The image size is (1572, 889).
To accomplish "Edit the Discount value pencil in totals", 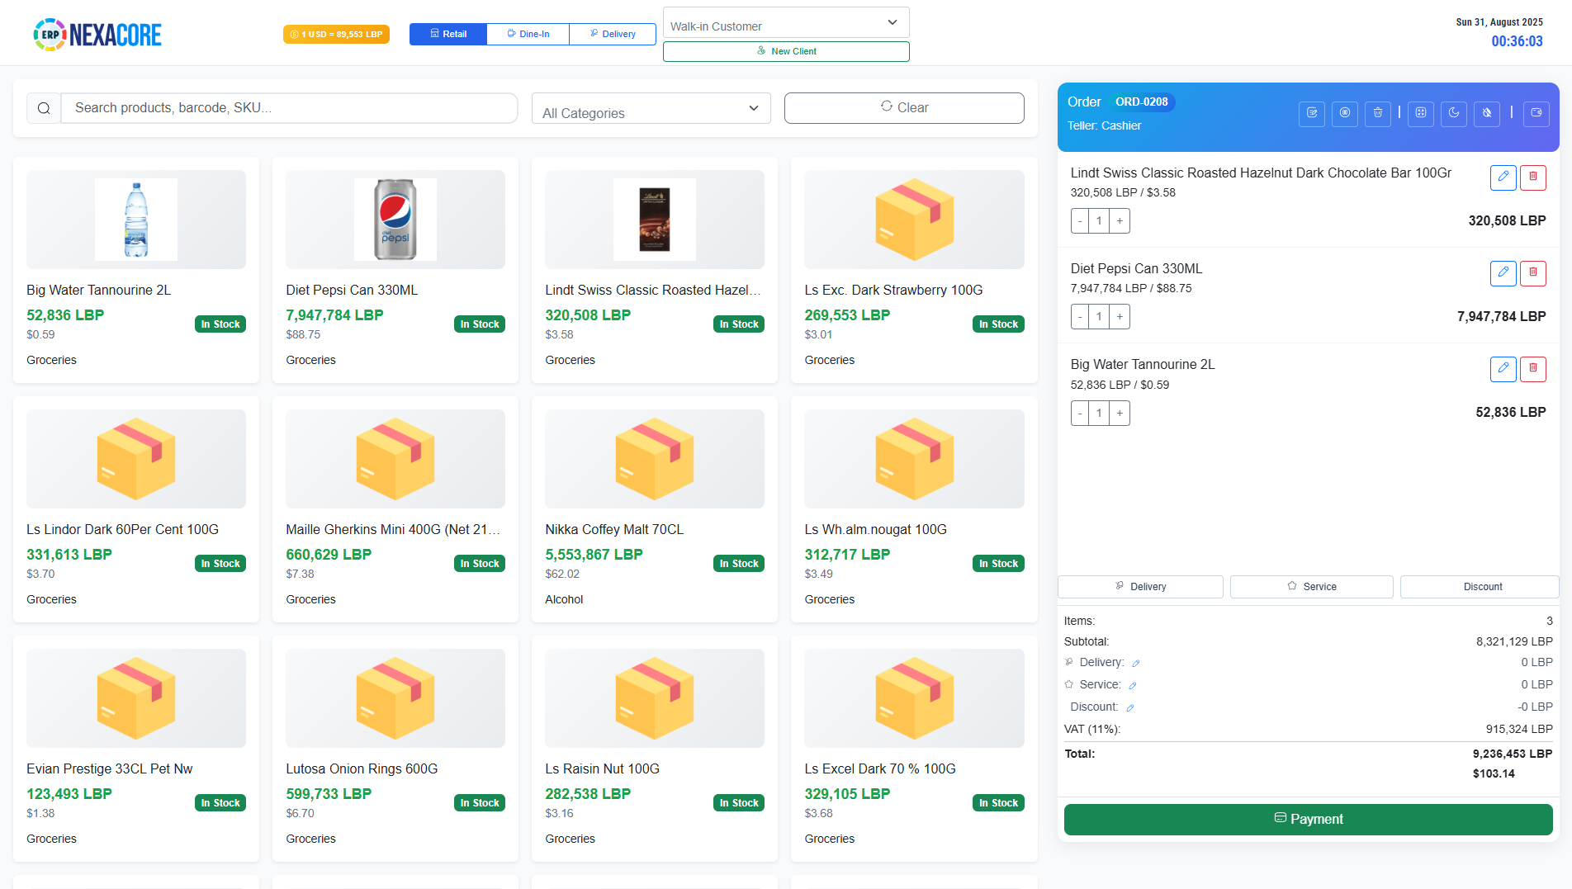I will coord(1130,708).
